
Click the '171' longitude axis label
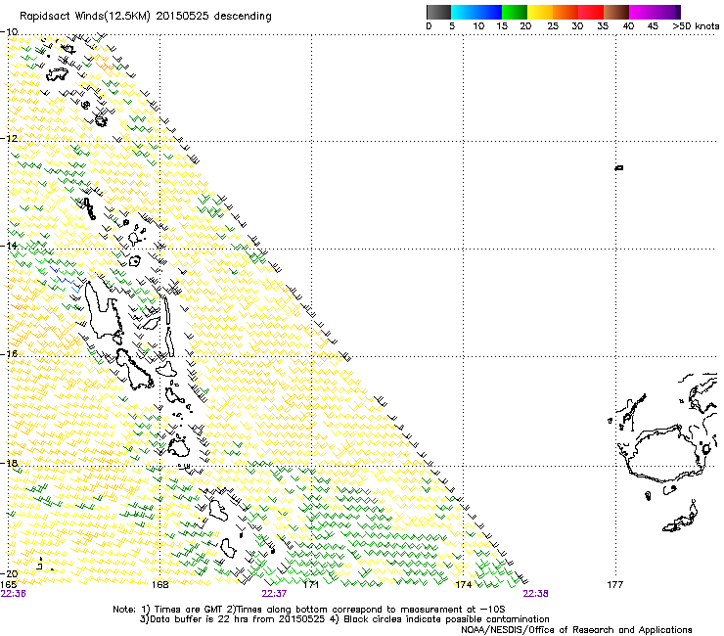[311, 585]
